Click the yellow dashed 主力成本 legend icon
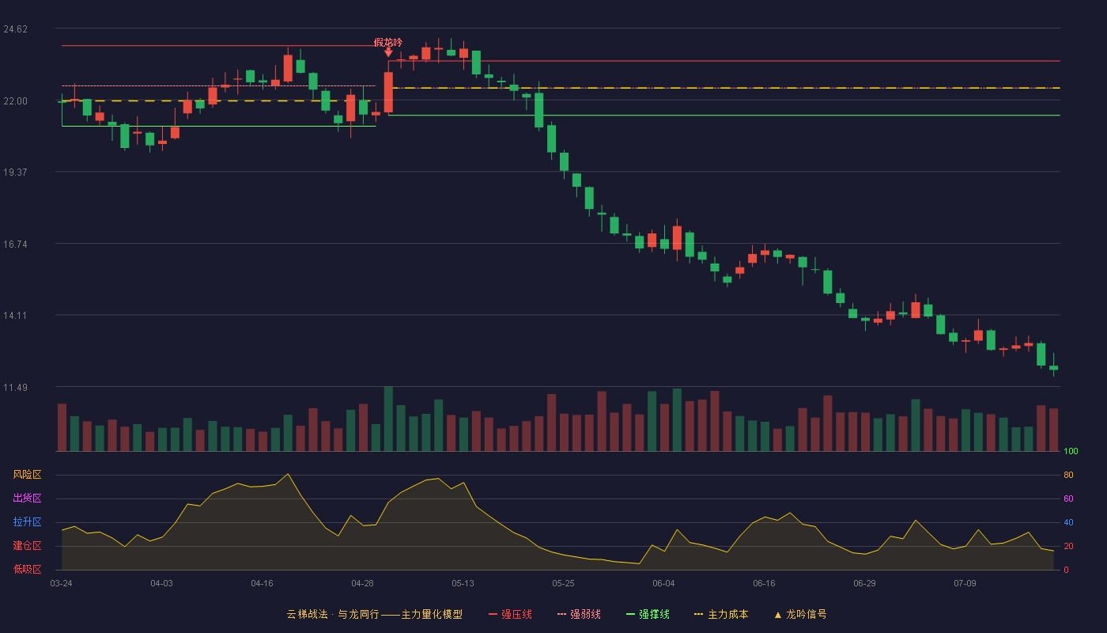This screenshot has height=633, width=1107. click(x=698, y=614)
